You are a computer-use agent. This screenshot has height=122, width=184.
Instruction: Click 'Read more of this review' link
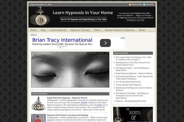tap(94, 110)
